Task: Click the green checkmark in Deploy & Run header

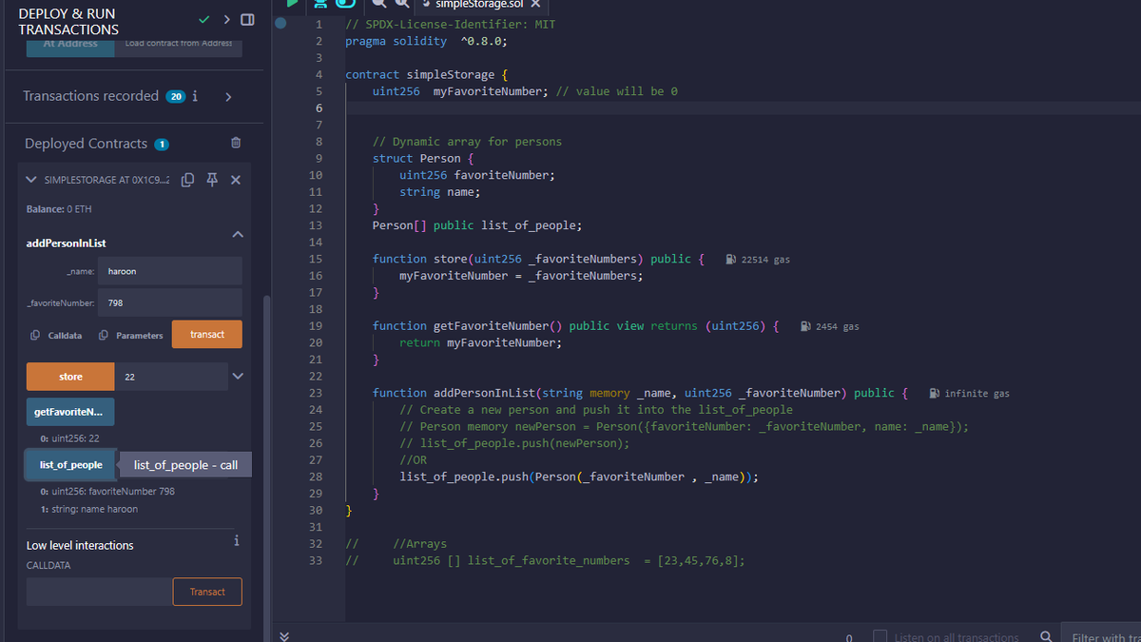Action: tap(203, 20)
